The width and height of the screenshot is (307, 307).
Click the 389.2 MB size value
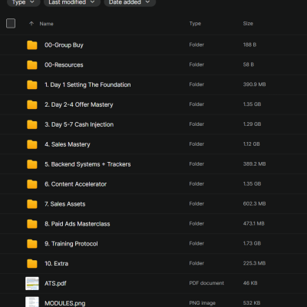(x=254, y=164)
